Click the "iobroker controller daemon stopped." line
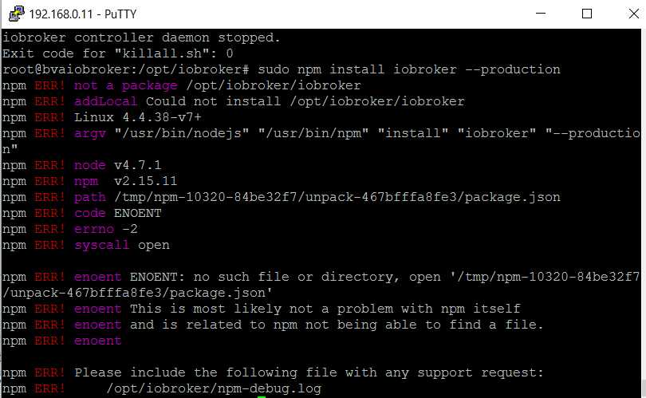The width and height of the screenshot is (646, 398). 140,37
